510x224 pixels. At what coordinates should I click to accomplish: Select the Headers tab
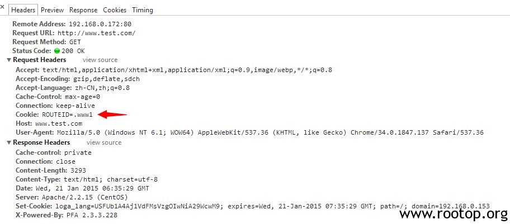tap(23, 10)
